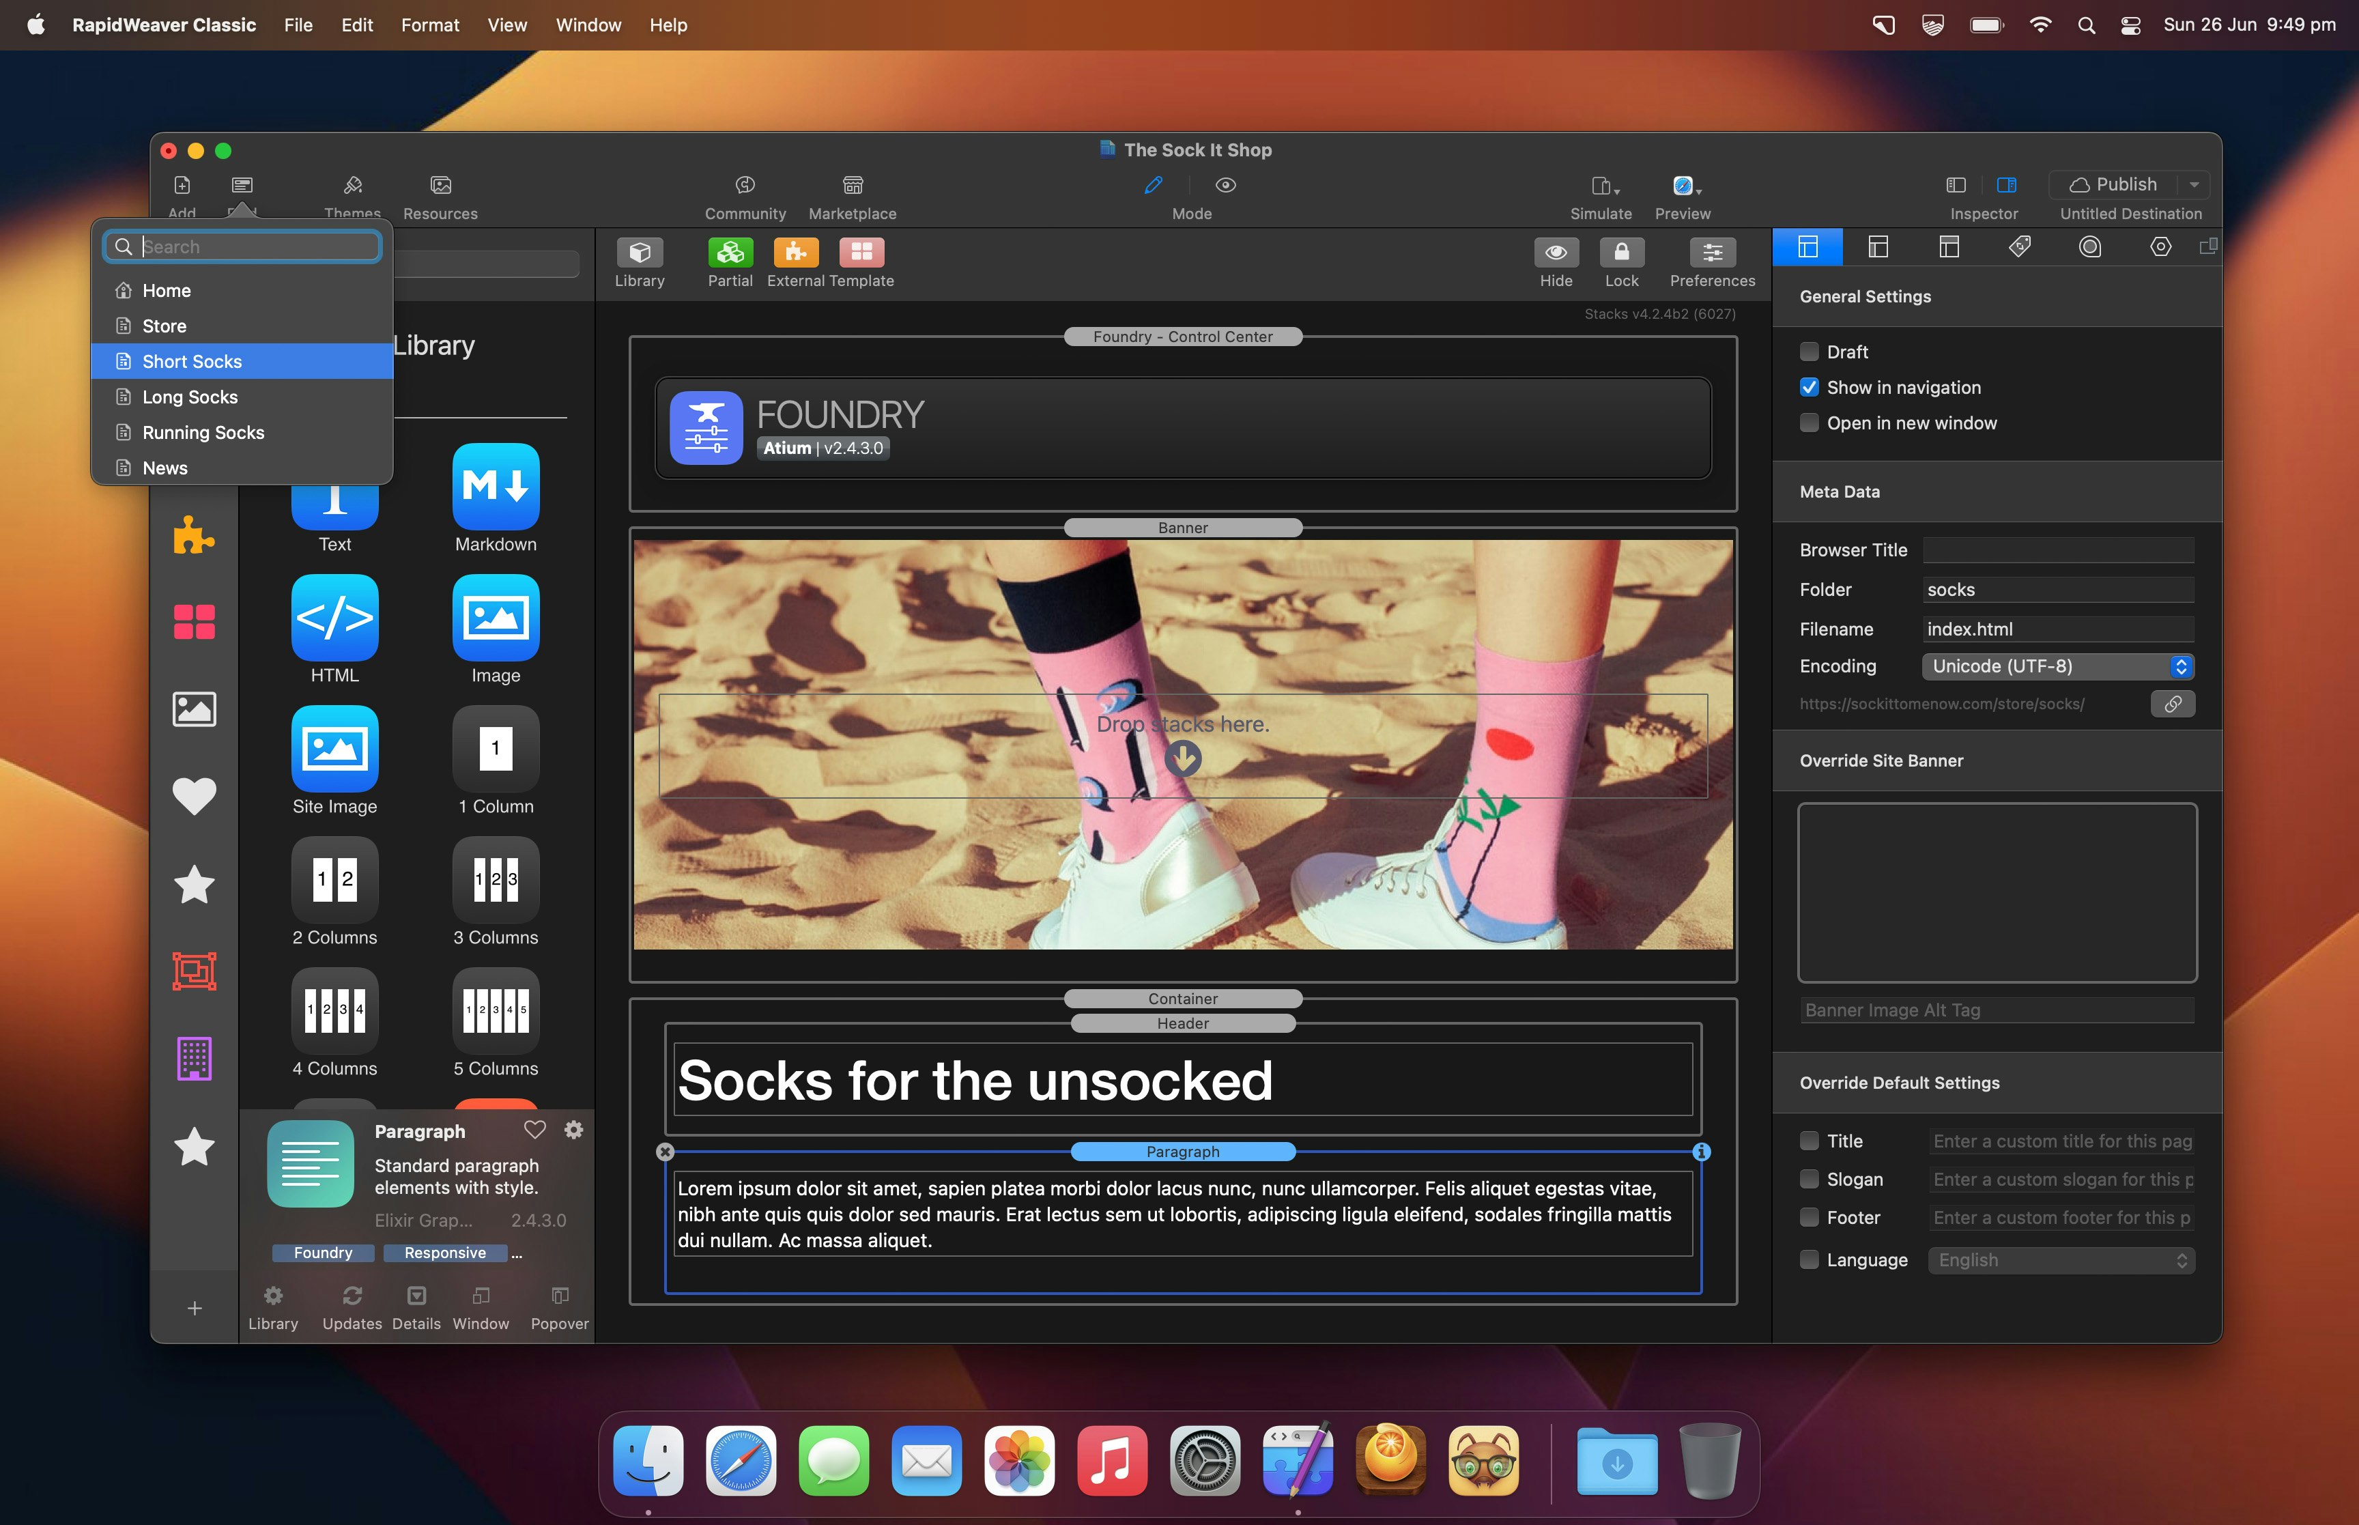This screenshot has width=2359, height=1525.
Task: Click the Override Site Banner image well
Action: [1997, 892]
